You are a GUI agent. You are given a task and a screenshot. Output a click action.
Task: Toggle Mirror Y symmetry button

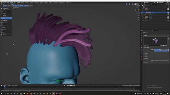click(161, 60)
